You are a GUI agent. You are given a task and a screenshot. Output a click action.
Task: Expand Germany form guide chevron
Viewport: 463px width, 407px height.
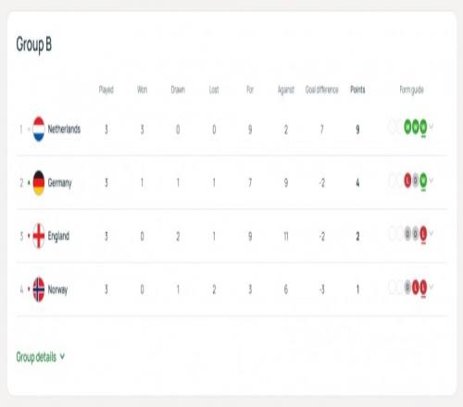pyautogui.click(x=432, y=179)
